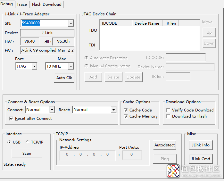Click the Device Name column header
This screenshot has height=181, width=224.
click(x=147, y=23)
